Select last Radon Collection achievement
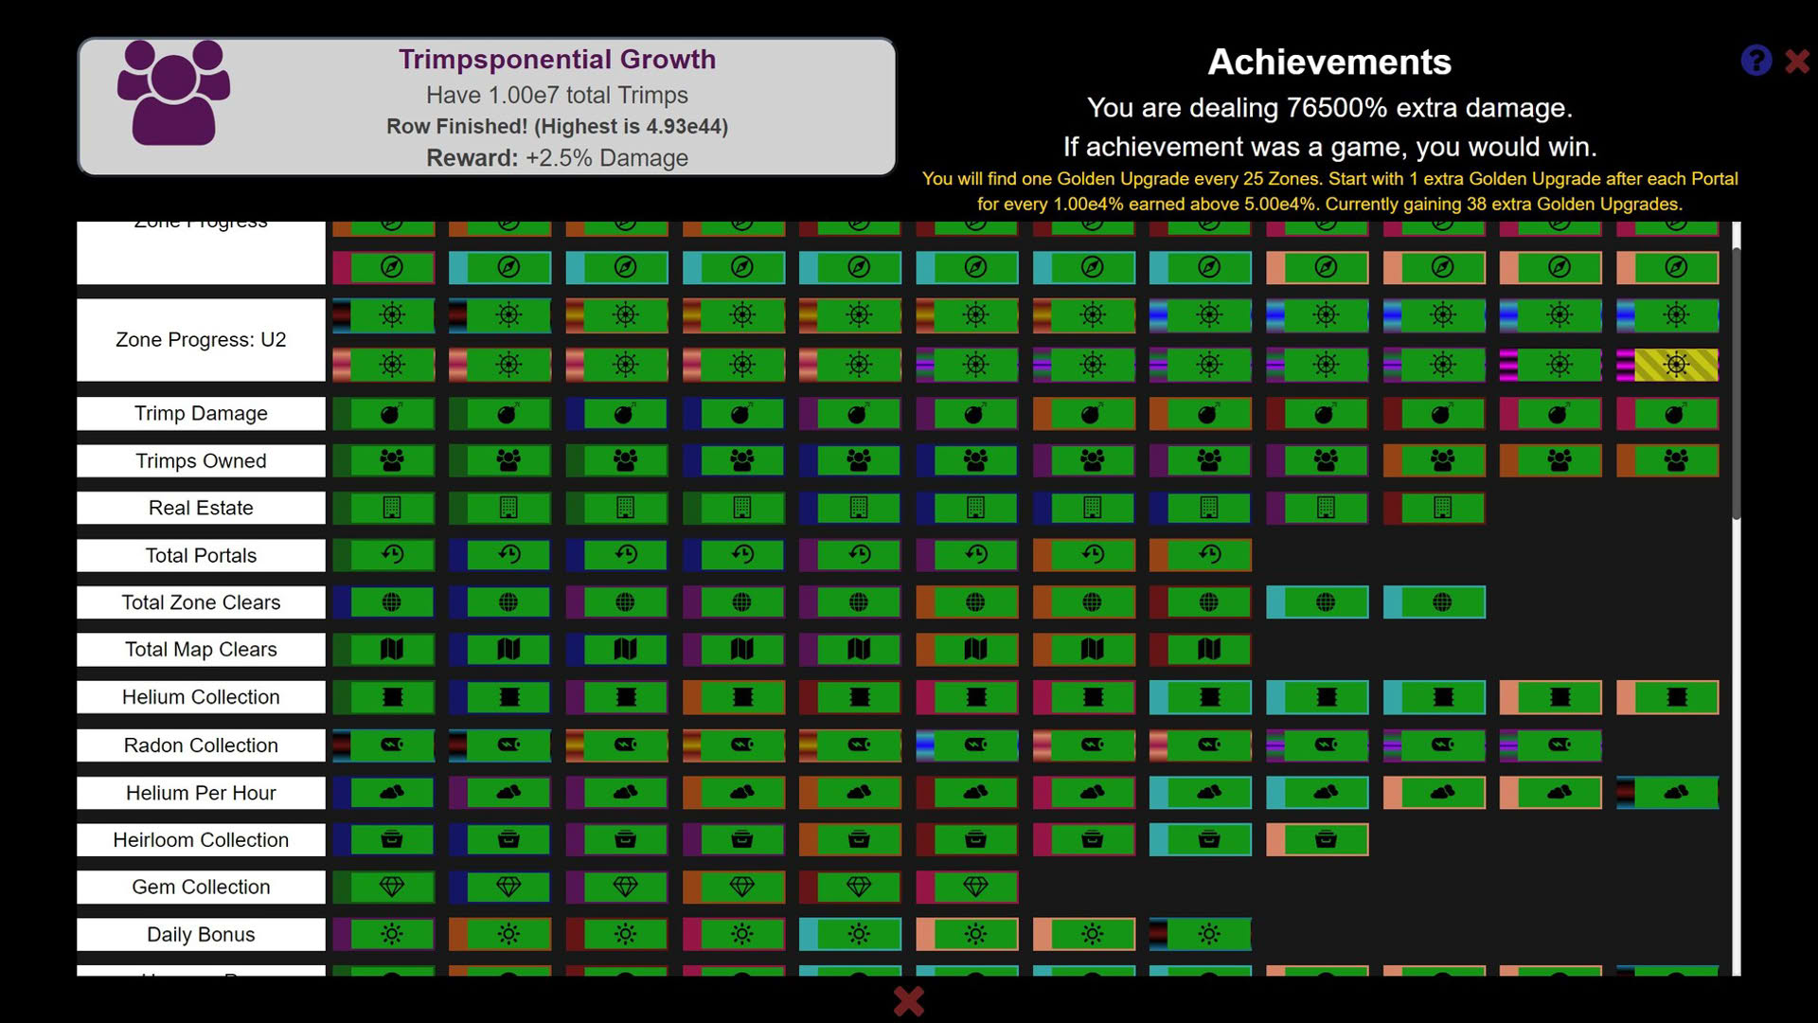Viewport: 1818px width, 1023px height. coord(1551,745)
